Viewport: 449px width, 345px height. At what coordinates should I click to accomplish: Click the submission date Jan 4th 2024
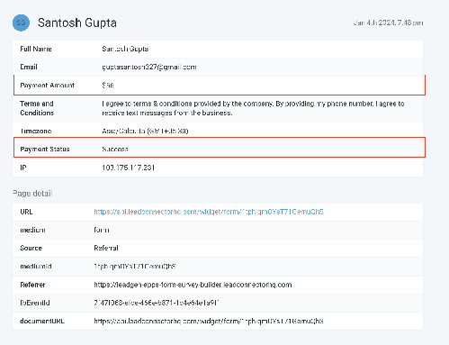(388, 23)
